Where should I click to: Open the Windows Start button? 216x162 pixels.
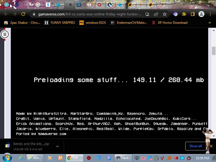[7, 158]
